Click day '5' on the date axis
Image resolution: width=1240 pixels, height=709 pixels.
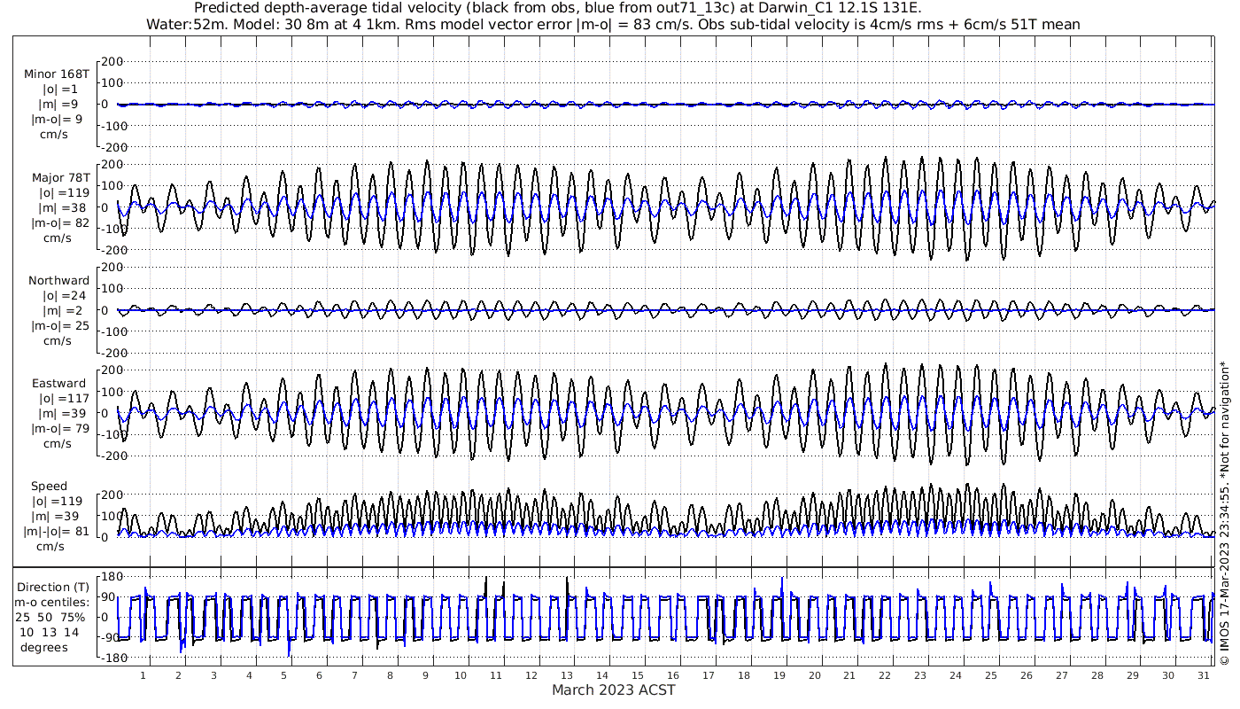[284, 675]
